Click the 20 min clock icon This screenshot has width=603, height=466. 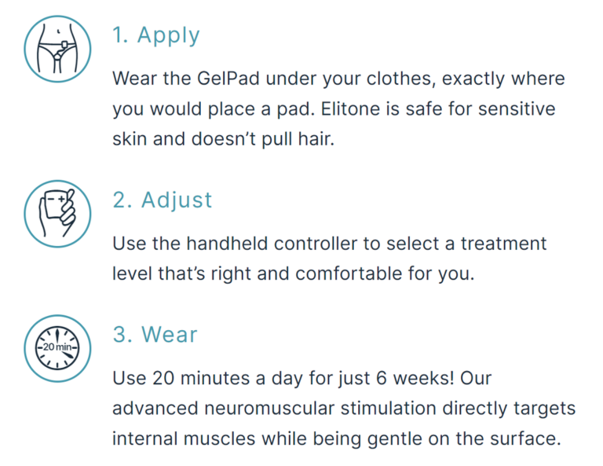[x=57, y=348]
